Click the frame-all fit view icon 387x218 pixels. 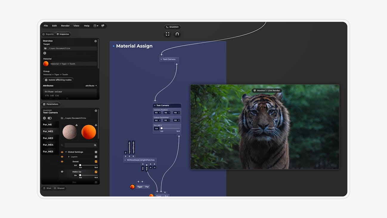pyautogui.click(x=168, y=34)
